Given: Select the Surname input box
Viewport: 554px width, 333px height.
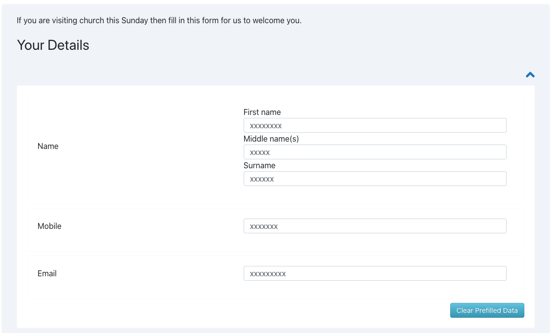Looking at the screenshot, I should [375, 179].
